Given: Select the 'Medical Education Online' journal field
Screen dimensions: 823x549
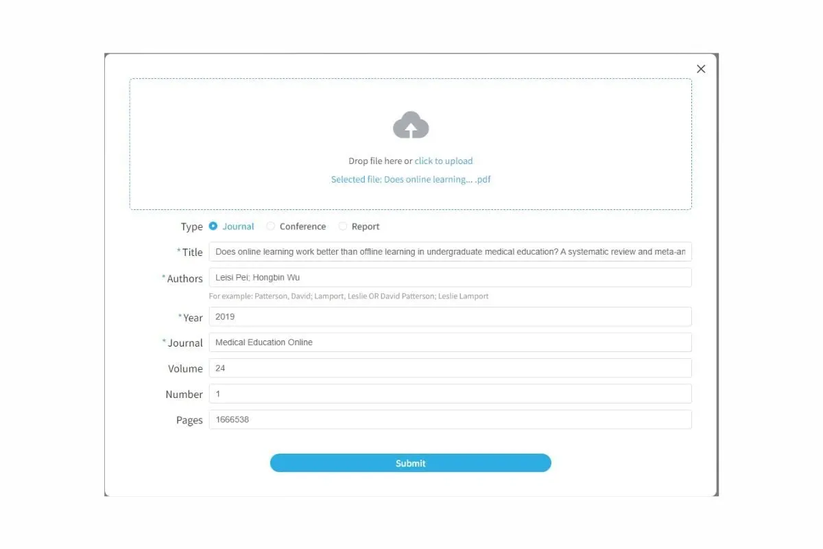Looking at the screenshot, I should (x=450, y=342).
